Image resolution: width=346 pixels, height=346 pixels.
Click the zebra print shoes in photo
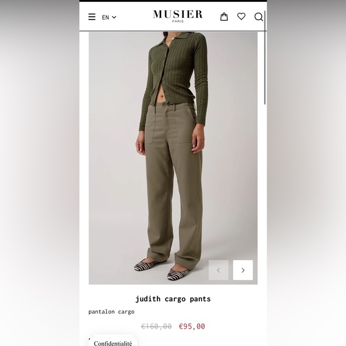click(162, 270)
